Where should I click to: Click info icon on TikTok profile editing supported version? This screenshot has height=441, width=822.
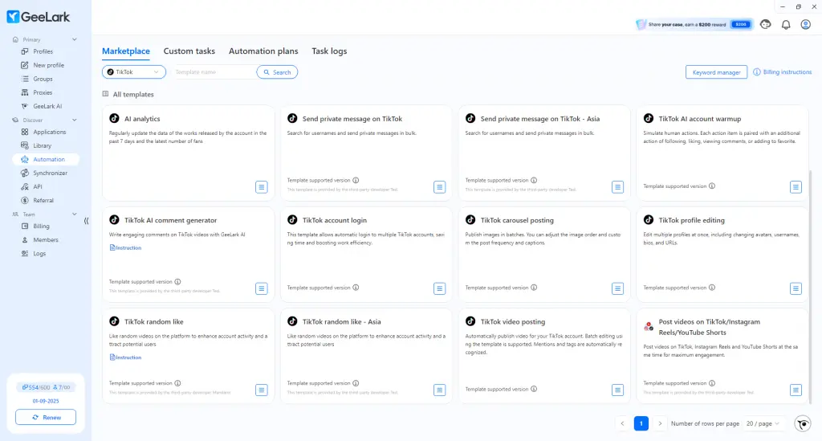(712, 288)
